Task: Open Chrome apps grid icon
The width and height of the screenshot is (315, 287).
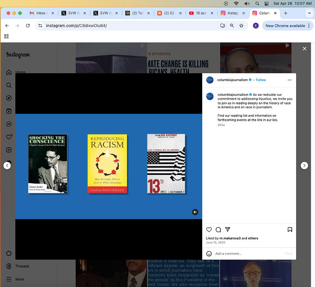Action: pyautogui.click(x=7, y=36)
